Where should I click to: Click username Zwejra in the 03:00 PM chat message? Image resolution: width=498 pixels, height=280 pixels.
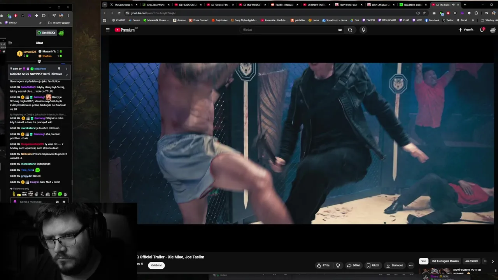(34, 182)
